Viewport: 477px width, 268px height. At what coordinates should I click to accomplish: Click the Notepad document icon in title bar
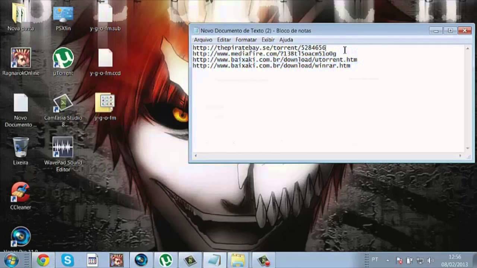(x=196, y=31)
